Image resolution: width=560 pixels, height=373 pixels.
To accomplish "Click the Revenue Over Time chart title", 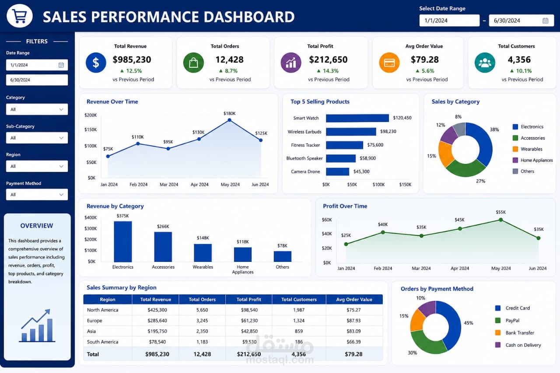I will point(112,102).
